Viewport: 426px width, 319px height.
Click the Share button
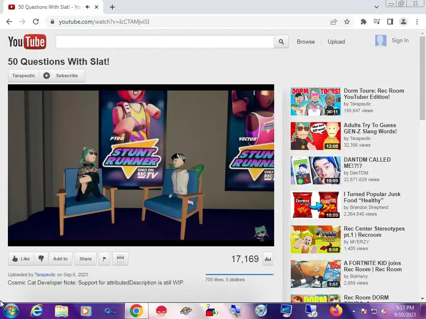point(85,258)
